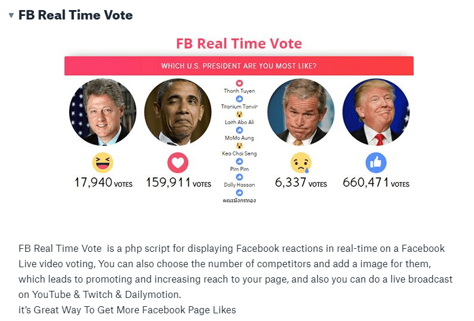This screenshot has height=321, width=474.
Task: Click the red 'FB Real Time Vote' image title
Action: pyautogui.click(x=238, y=44)
